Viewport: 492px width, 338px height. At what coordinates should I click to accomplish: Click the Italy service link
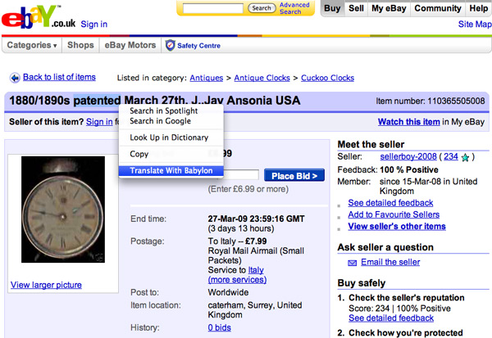[256, 270]
